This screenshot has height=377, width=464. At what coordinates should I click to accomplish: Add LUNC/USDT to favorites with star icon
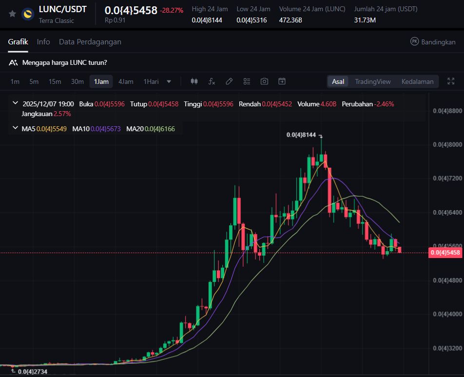point(13,14)
